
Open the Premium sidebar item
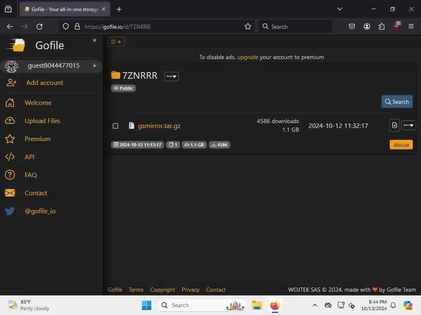click(37, 139)
